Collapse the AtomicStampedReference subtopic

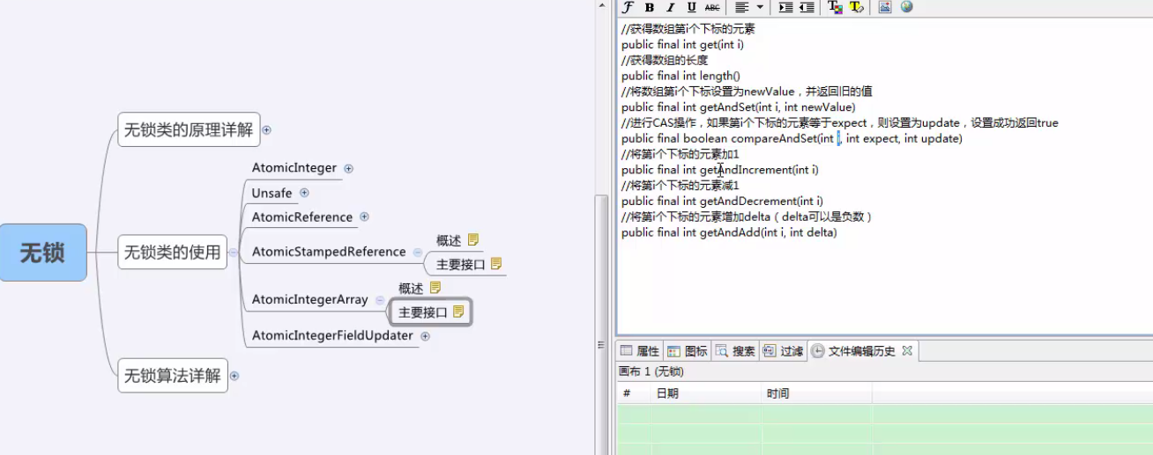[418, 252]
